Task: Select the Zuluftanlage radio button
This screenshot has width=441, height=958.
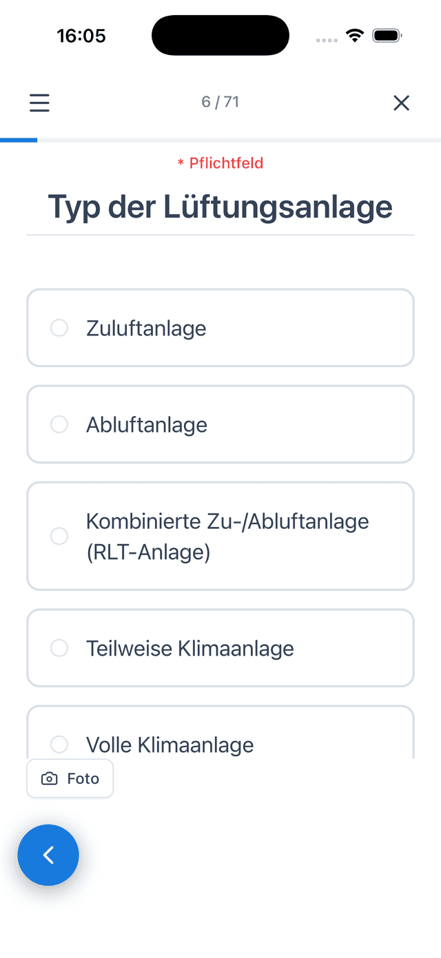Action: 59,328
